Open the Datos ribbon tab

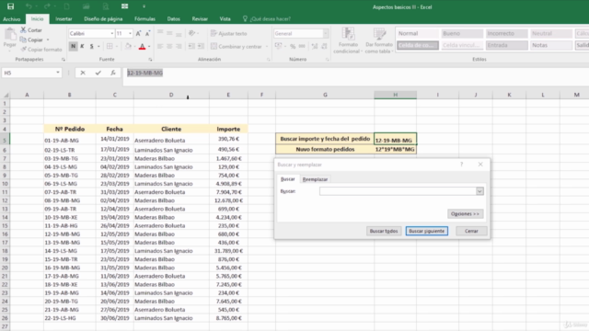174,18
